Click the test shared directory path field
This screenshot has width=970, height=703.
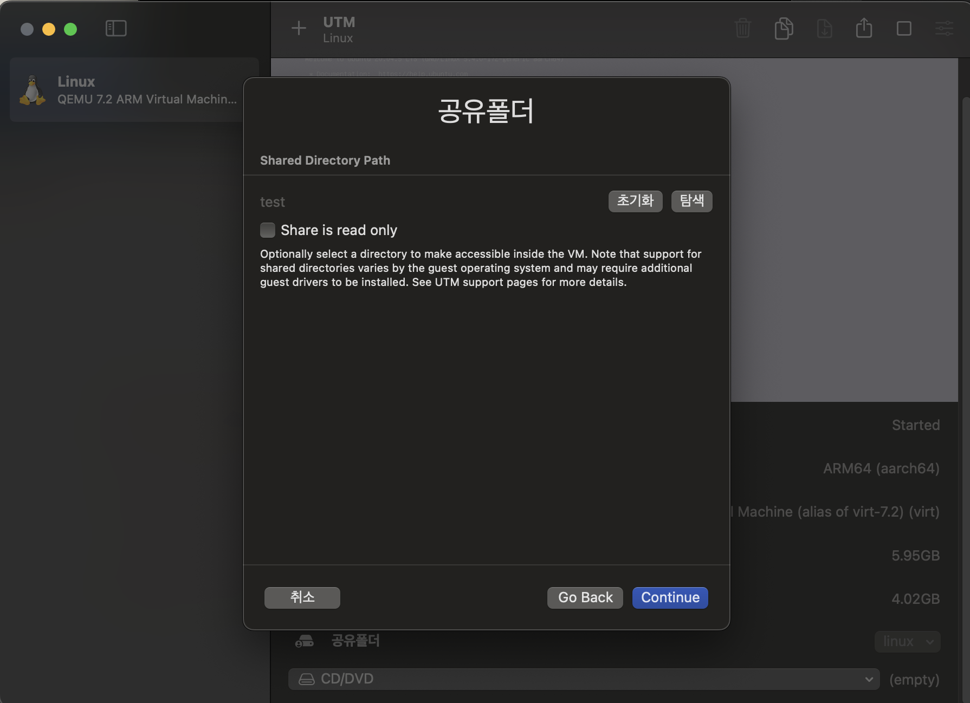click(x=272, y=202)
